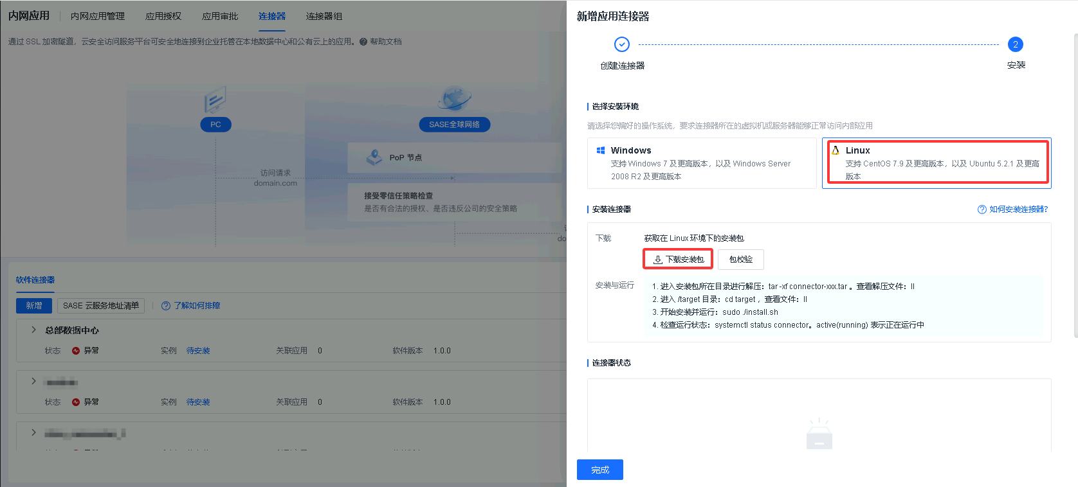The height and width of the screenshot is (487, 1078).
Task: Click the 'cd target' instruction line
Action: 729,299
